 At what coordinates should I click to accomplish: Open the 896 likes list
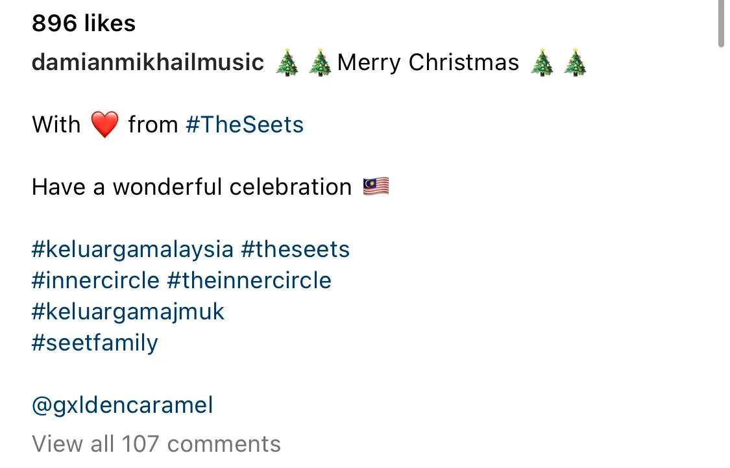click(x=84, y=23)
